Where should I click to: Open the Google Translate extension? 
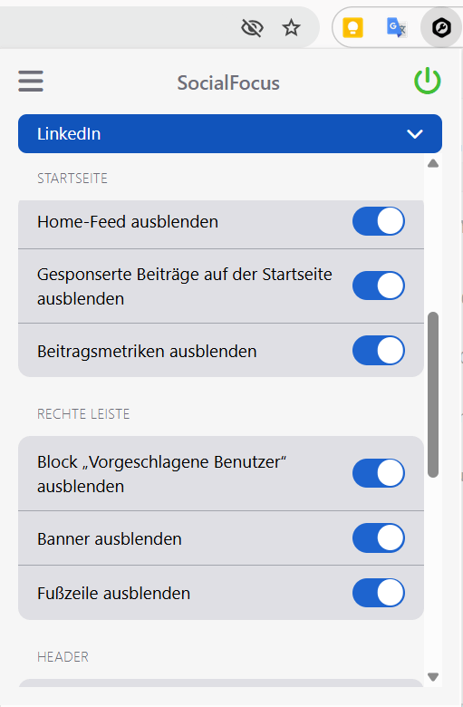pos(397,28)
